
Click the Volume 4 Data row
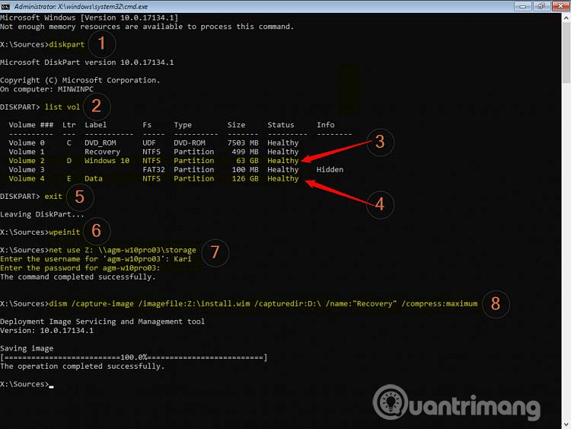click(x=152, y=178)
